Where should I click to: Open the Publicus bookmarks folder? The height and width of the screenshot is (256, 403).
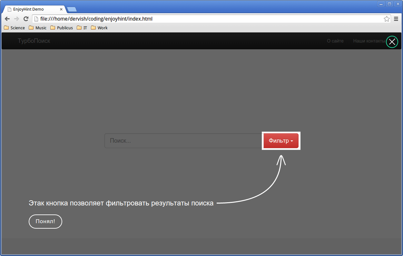click(x=62, y=28)
